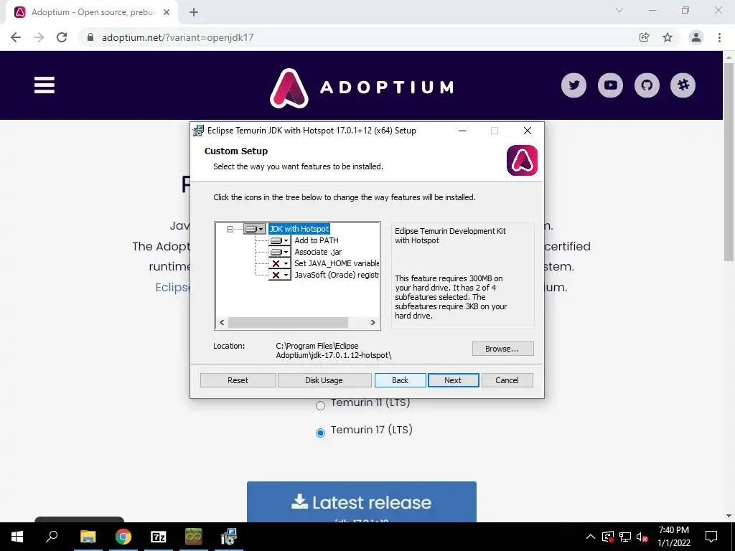Switch to Chrome in taskbar
This screenshot has height=551, width=735.
click(123, 537)
